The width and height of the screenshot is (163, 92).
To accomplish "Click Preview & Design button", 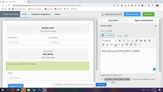I will click(132, 14).
